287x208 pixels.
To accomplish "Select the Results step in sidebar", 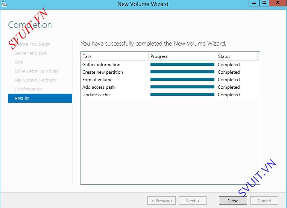I will coord(40,98).
